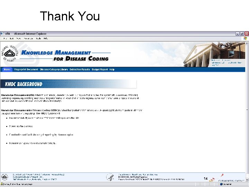Click the status bar page warning icon
Image resolution: width=249 pixels, height=187 pixels.
tap(2, 184)
